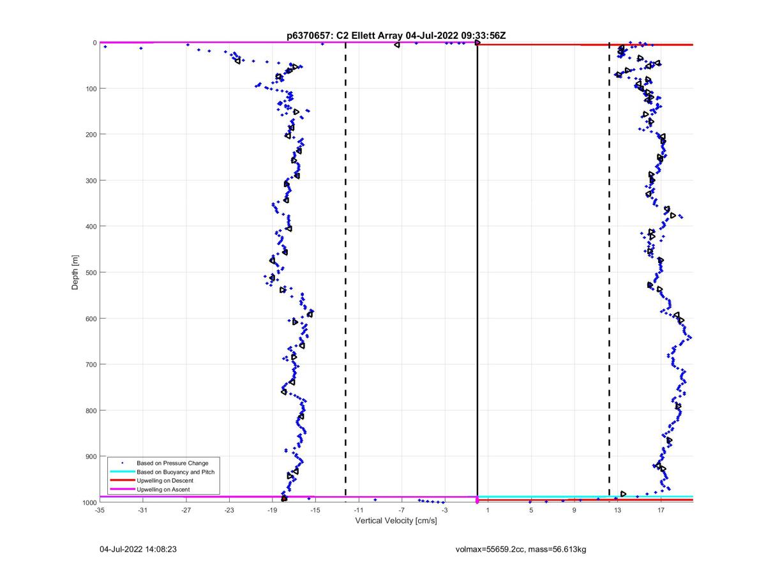
Task: Click the x-axis tick label 17
Action: (661, 511)
